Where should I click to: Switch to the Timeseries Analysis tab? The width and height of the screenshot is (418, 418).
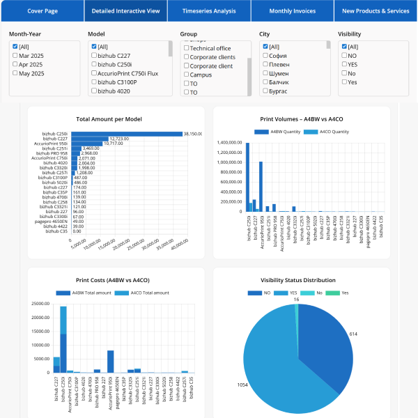(209, 11)
